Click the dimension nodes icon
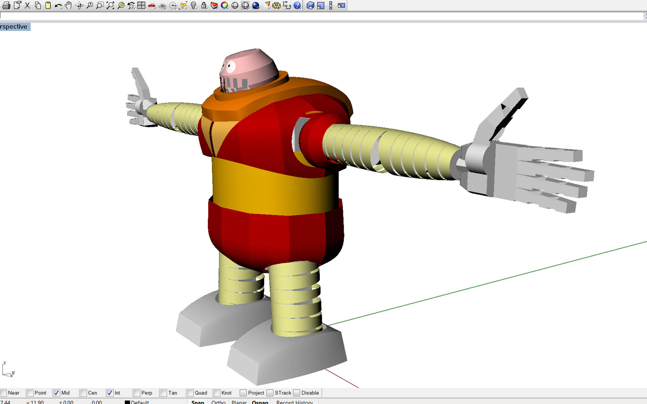 (x=287, y=5)
